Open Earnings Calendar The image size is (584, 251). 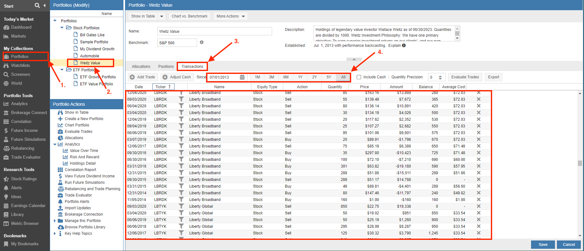pyautogui.click(x=28, y=206)
